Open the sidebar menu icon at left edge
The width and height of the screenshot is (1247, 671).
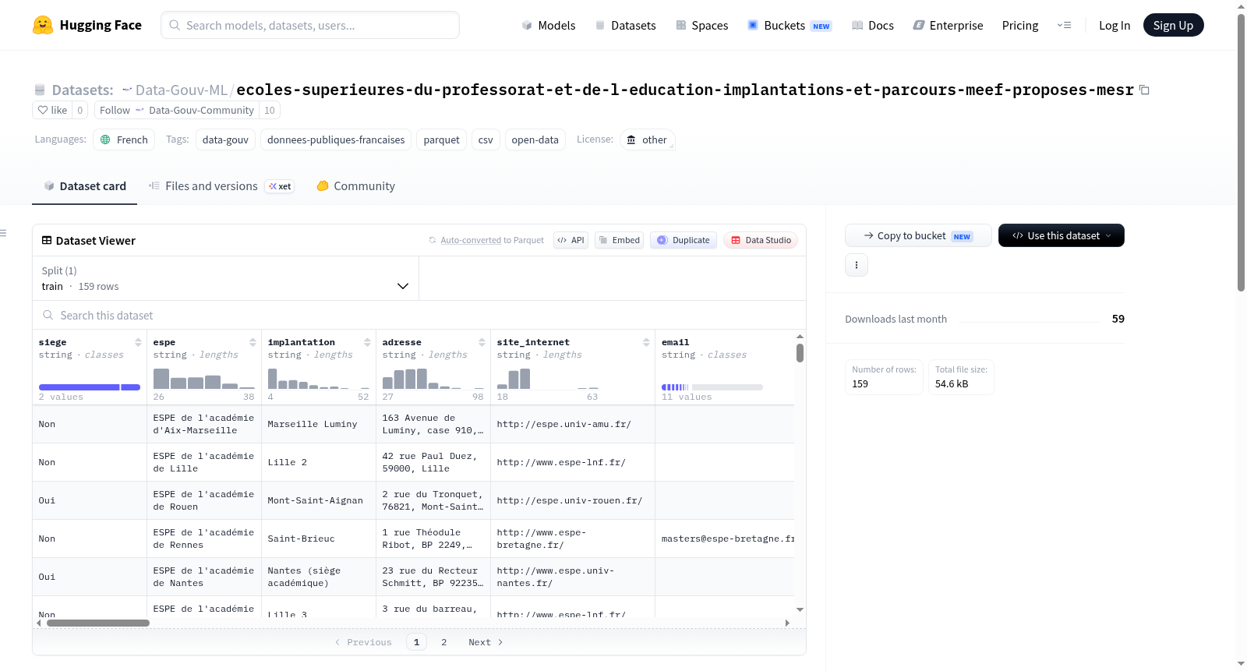pyautogui.click(x=3, y=233)
